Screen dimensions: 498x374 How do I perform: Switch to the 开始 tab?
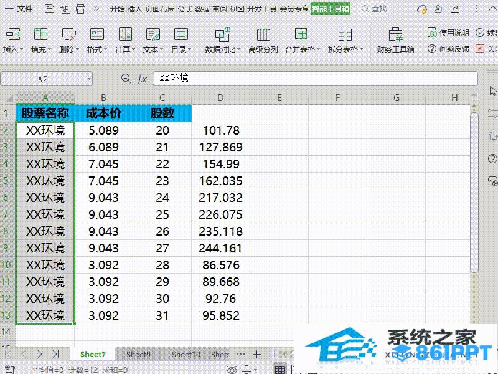[117, 9]
